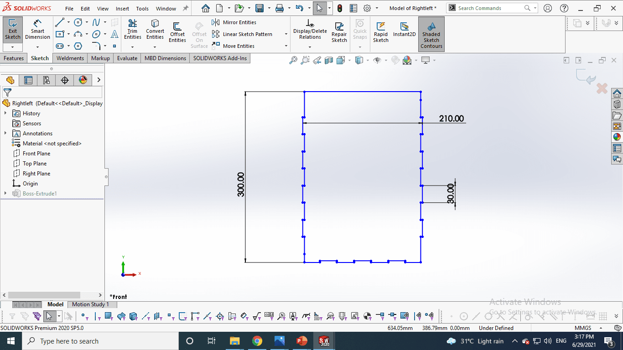Screen dimensions: 623x350
Task: Switch to the Evaluate tab
Action: pos(127,58)
